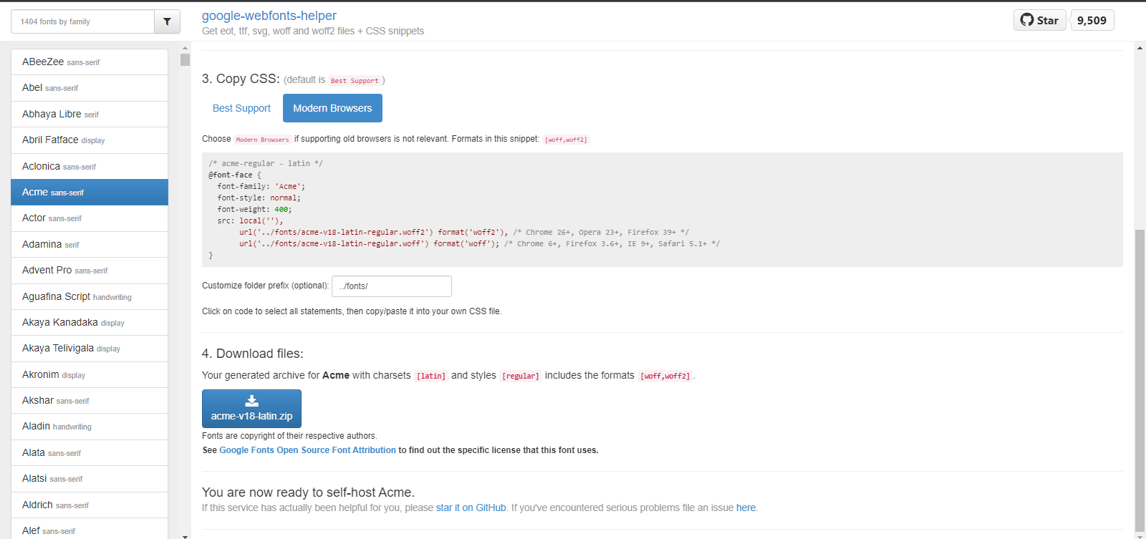Select the Modern Browsers tab
The height and width of the screenshot is (539, 1146).
point(332,108)
